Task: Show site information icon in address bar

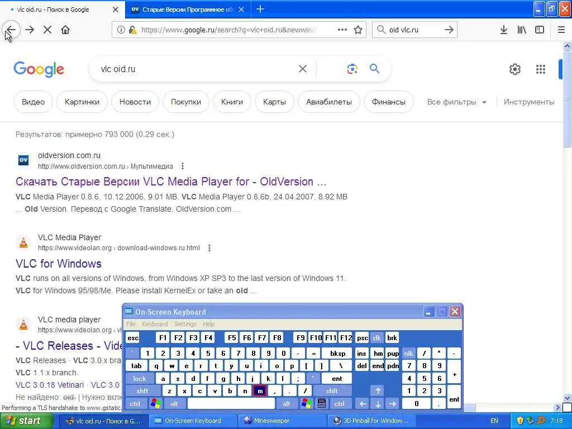Action: pos(121,30)
